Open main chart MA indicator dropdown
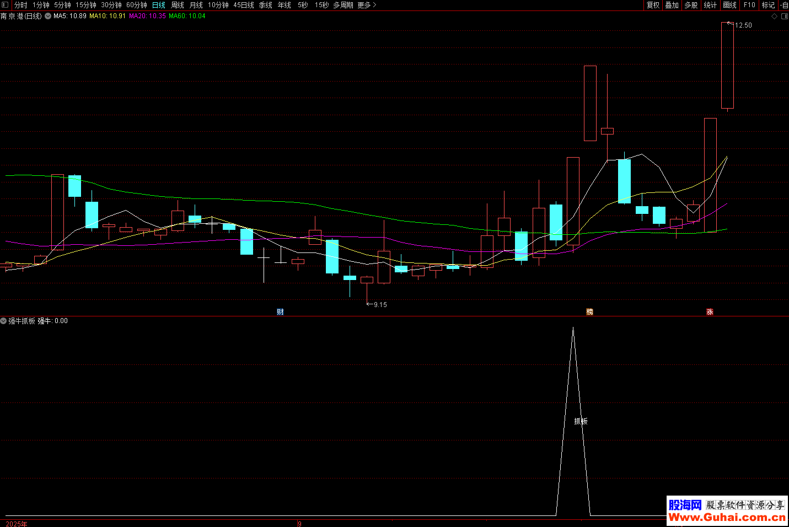The image size is (789, 527). pos(48,16)
